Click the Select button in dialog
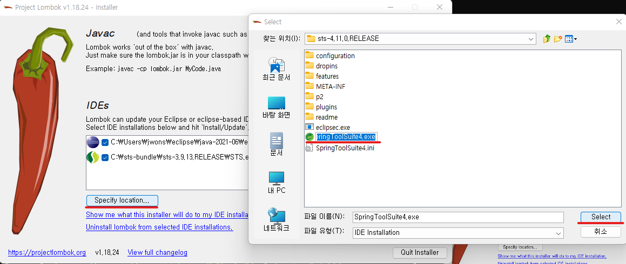626x264 pixels. [x=601, y=217]
